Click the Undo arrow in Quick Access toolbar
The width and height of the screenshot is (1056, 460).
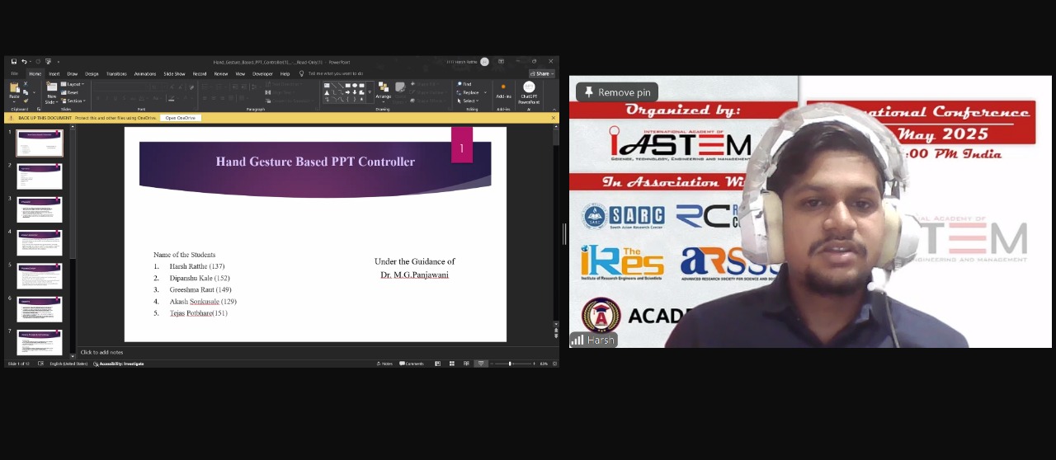pyautogui.click(x=24, y=62)
